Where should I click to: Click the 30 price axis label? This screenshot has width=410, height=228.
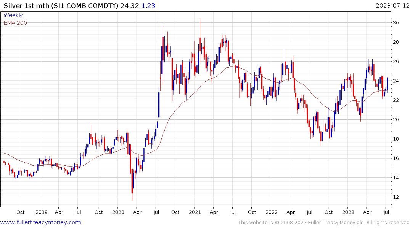[396, 23]
